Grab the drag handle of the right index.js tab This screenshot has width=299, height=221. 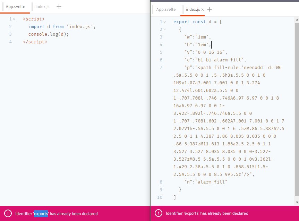183,9
